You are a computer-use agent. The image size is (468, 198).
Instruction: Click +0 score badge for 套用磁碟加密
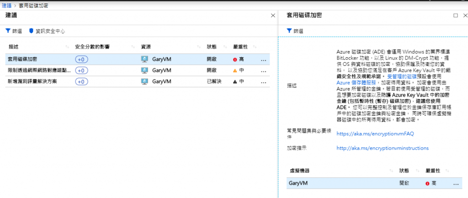tap(81, 59)
